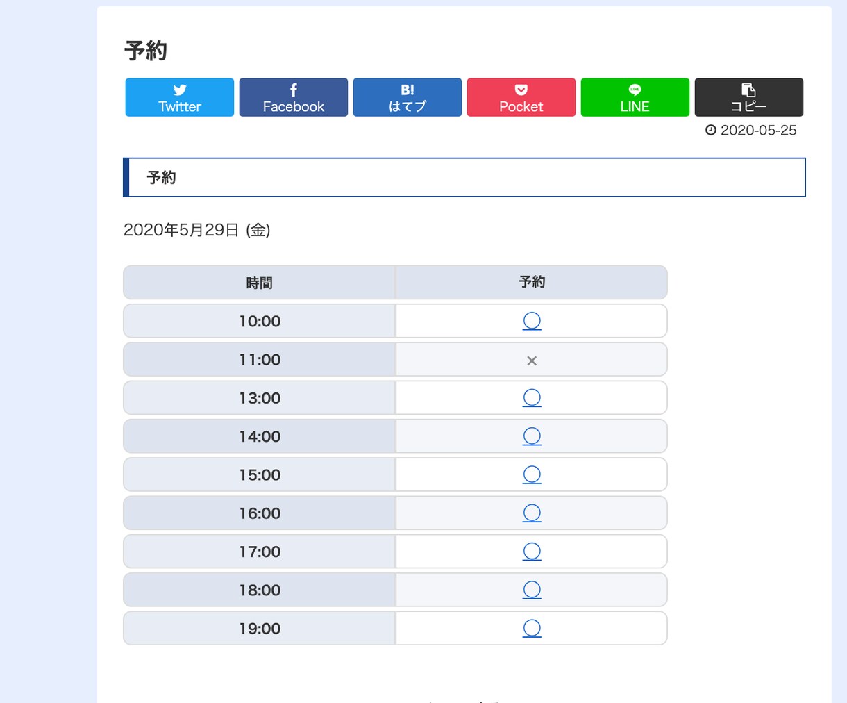
Task: Click the clock icon beside 2020-05-25
Action: coord(711,130)
